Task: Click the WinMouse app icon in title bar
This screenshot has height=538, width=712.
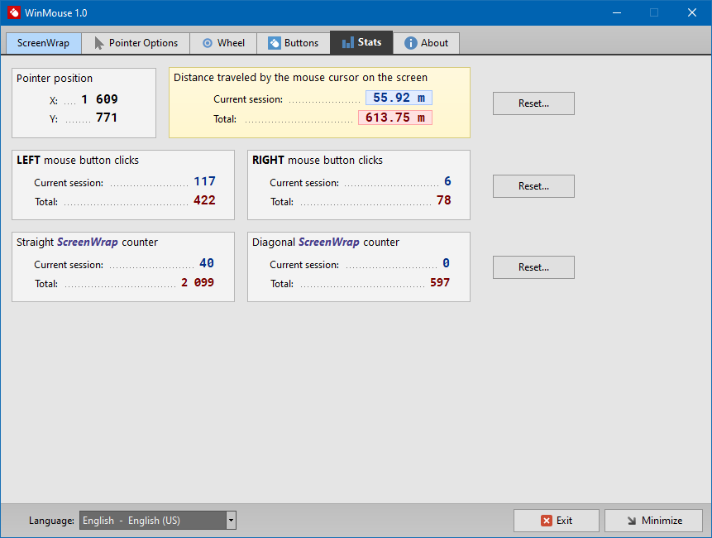Action: [13, 12]
